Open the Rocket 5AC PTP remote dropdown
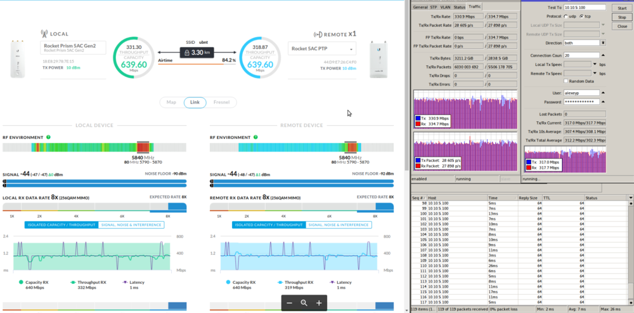 [351, 49]
